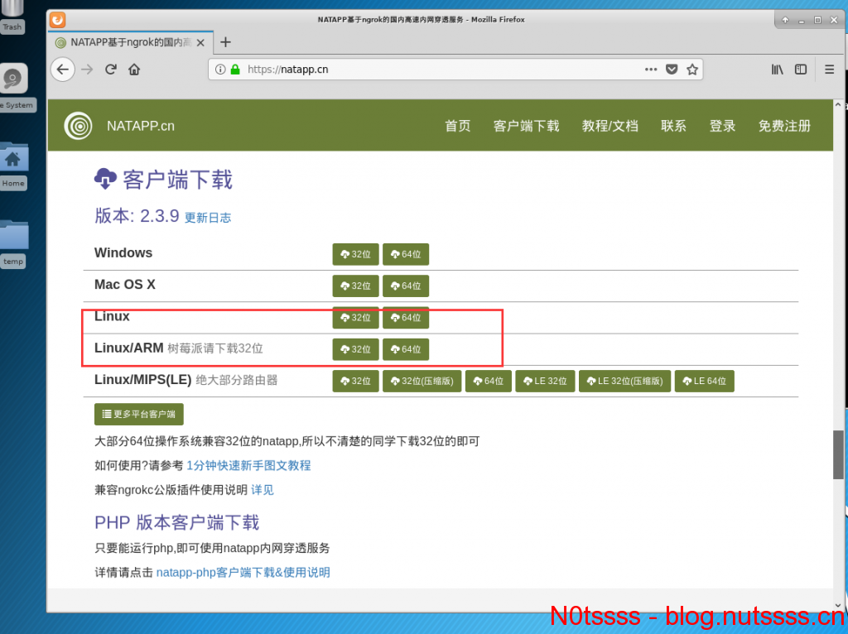Click the Firefox icon in title bar
Viewport: 848px width, 634px height.
pos(57,20)
